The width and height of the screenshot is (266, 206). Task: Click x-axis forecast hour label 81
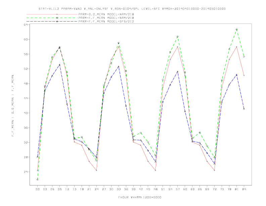click(237, 189)
